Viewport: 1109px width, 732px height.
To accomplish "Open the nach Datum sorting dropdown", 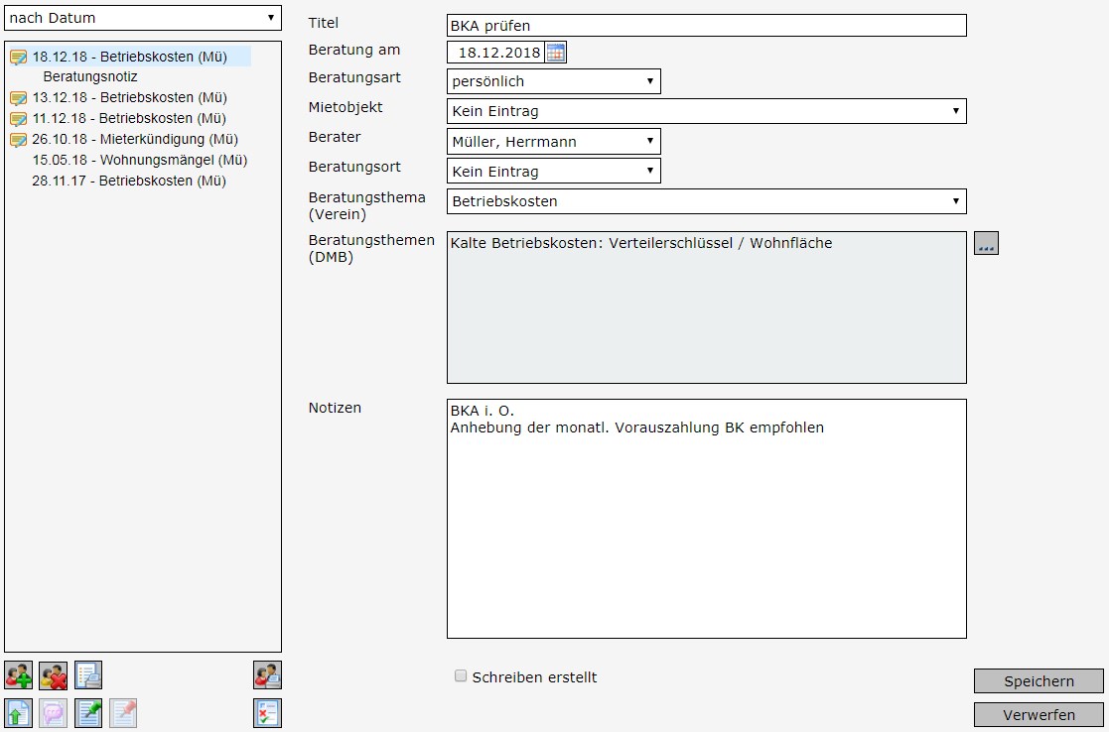I will tap(143, 18).
